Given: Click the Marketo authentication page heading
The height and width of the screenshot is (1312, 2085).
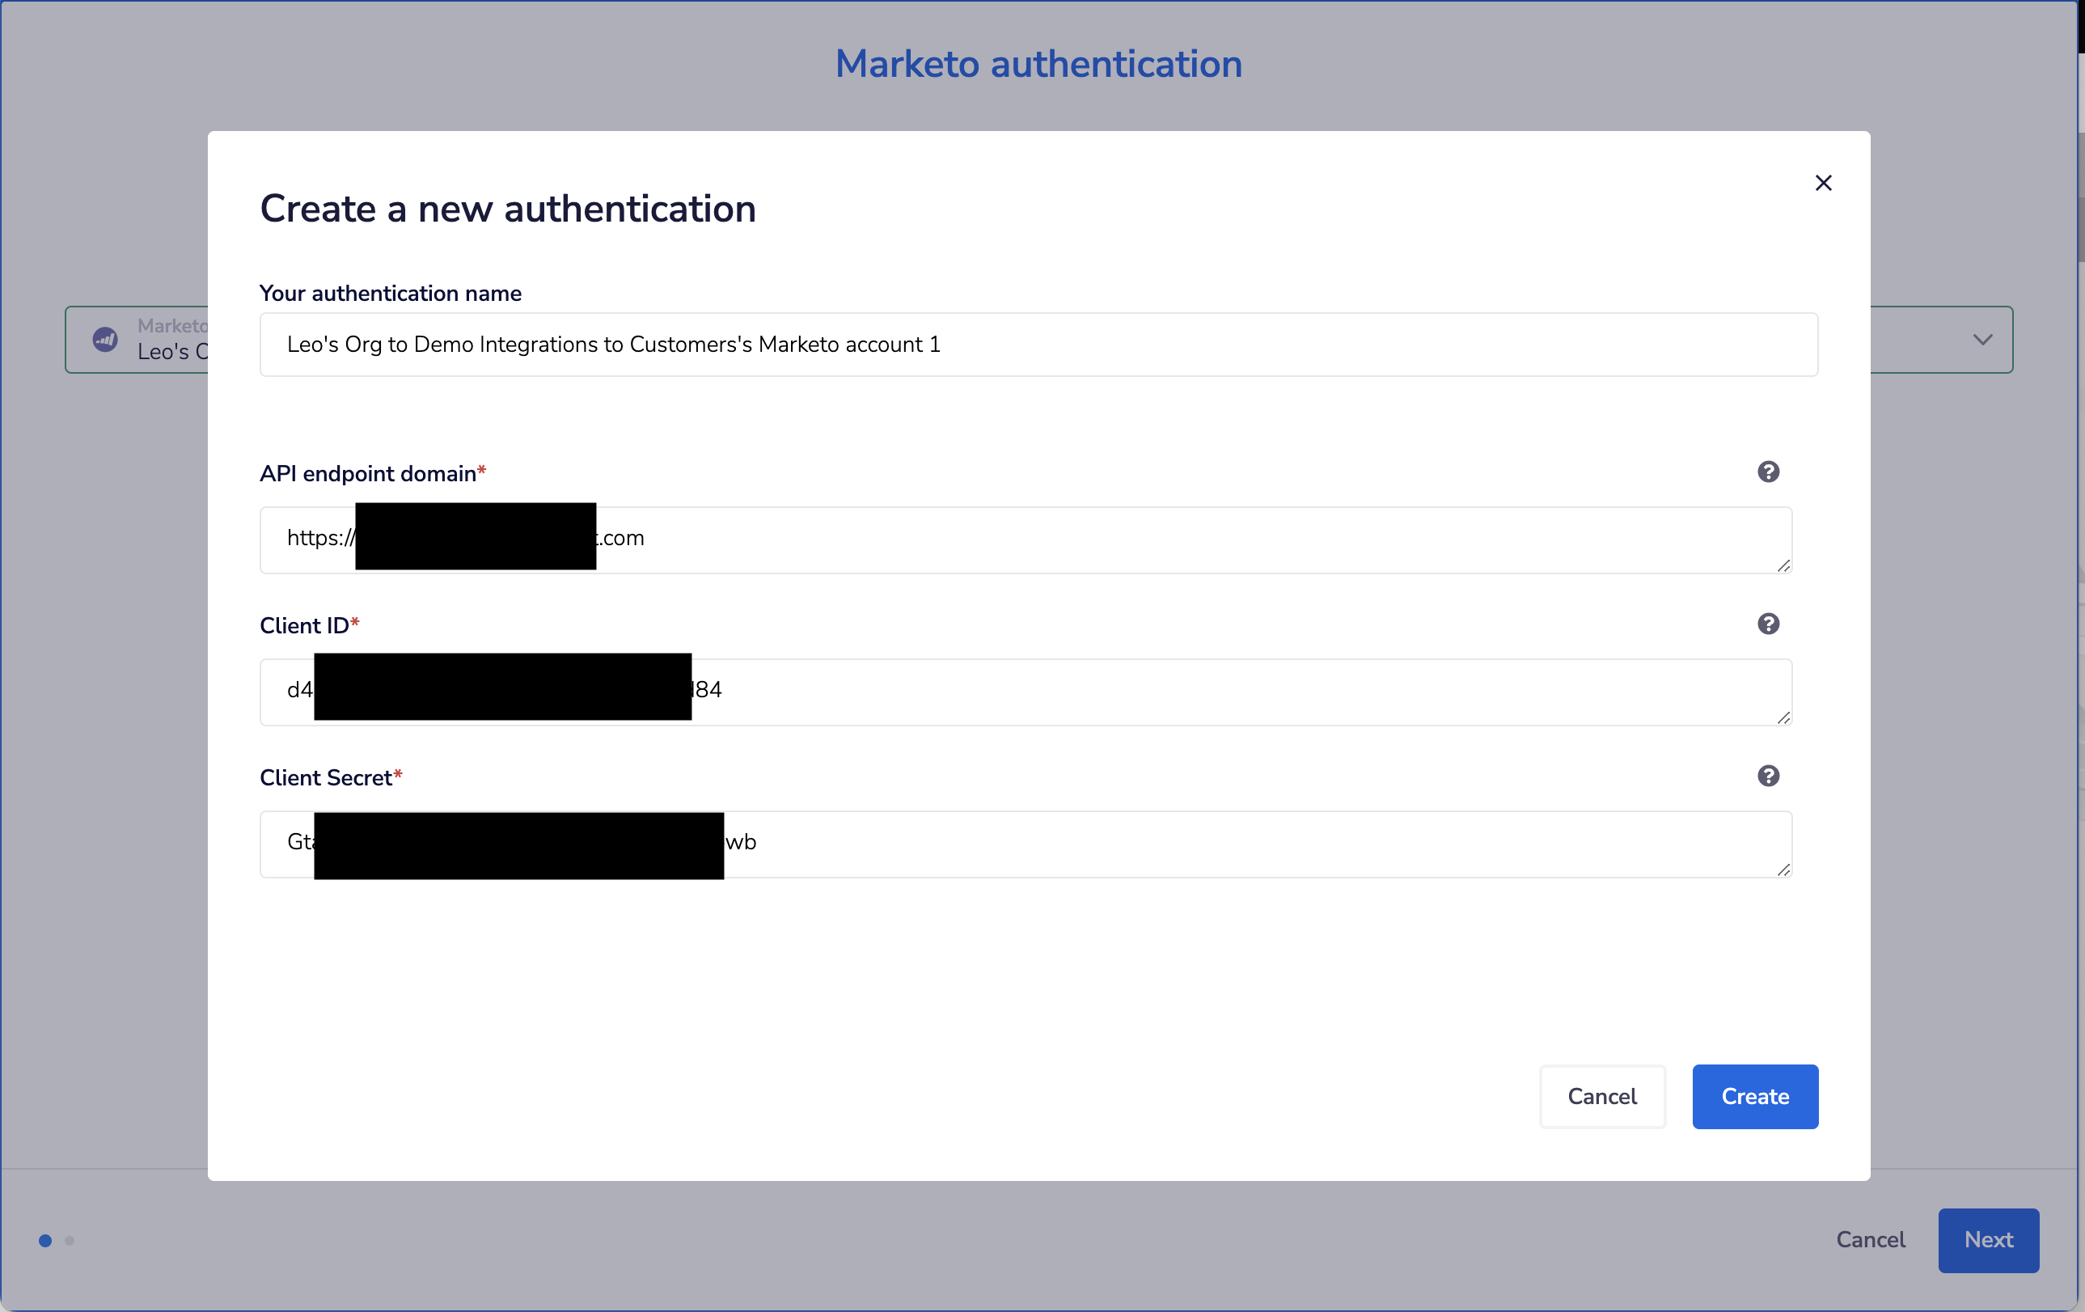Looking at the screenshot, I should (x=1038, y=64).
